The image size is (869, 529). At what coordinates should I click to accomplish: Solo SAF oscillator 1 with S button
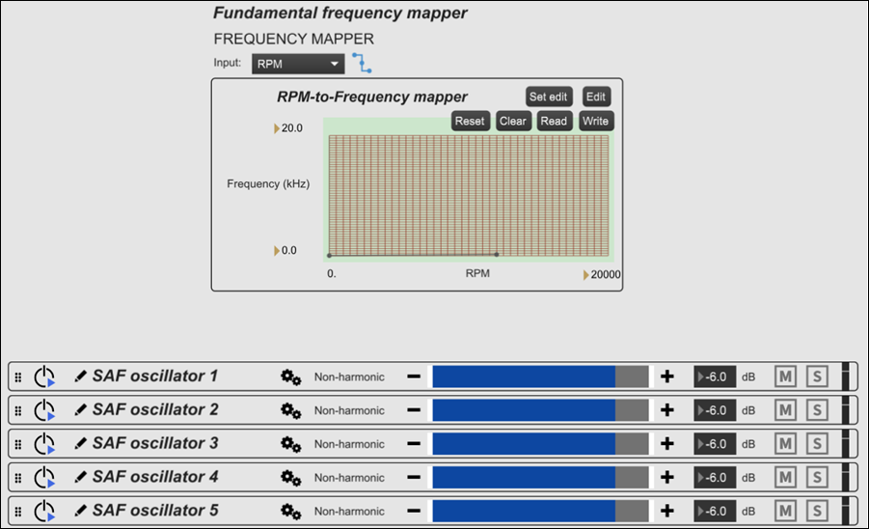pos(817,377)
